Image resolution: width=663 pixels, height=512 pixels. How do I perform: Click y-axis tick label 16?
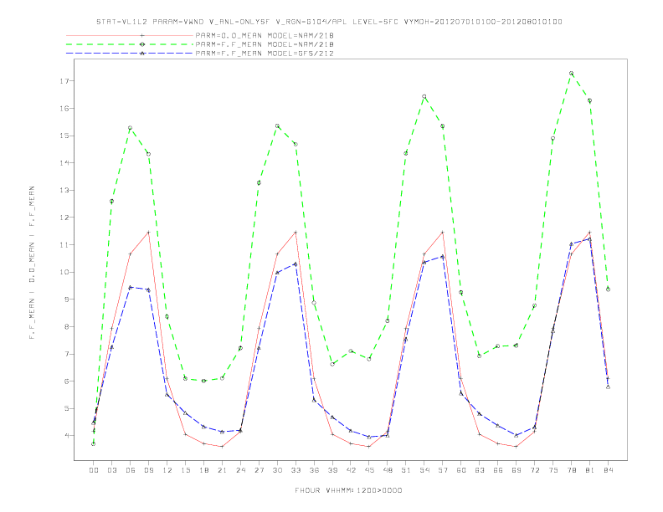click(x=64, y=109)
